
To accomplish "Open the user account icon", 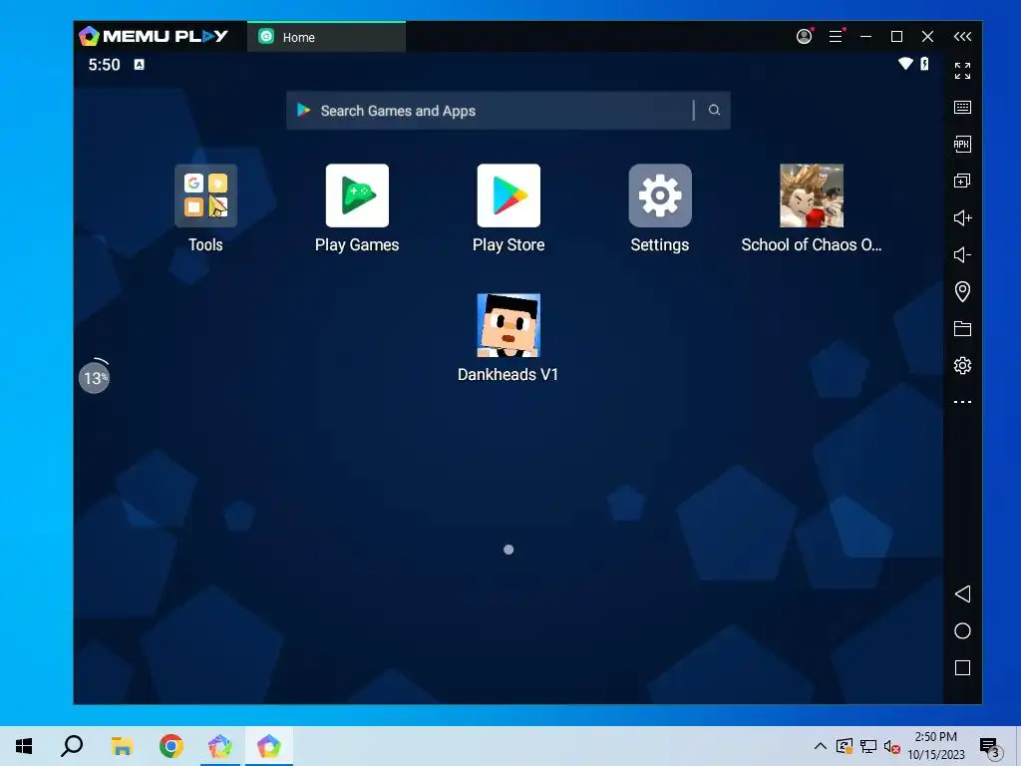I will coord(805,36).
